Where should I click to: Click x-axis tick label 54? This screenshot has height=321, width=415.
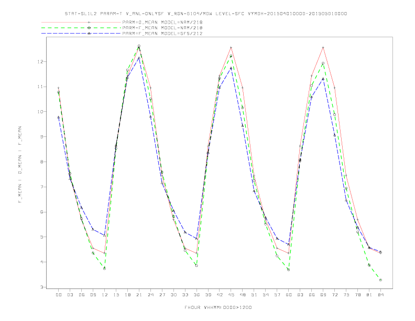click(x=266, y=295)
